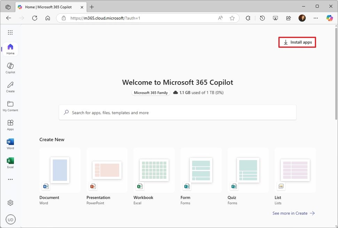Open Copilot from the left sidebar
This screenshot has height=228, width=338.
pos(10,68)
